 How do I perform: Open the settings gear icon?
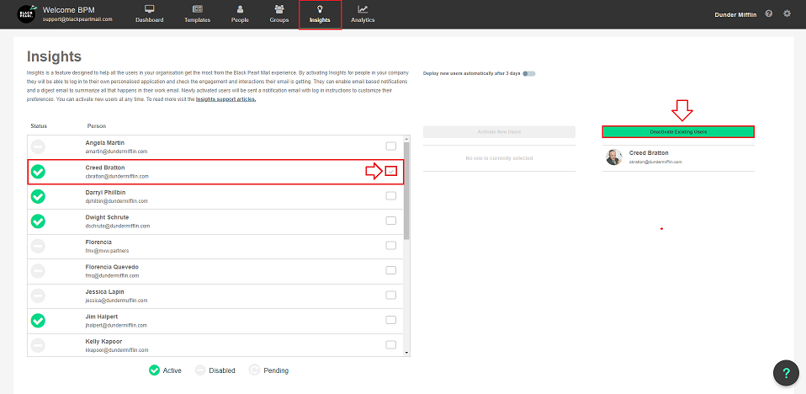pyautogui.click(x=787, y=14)
